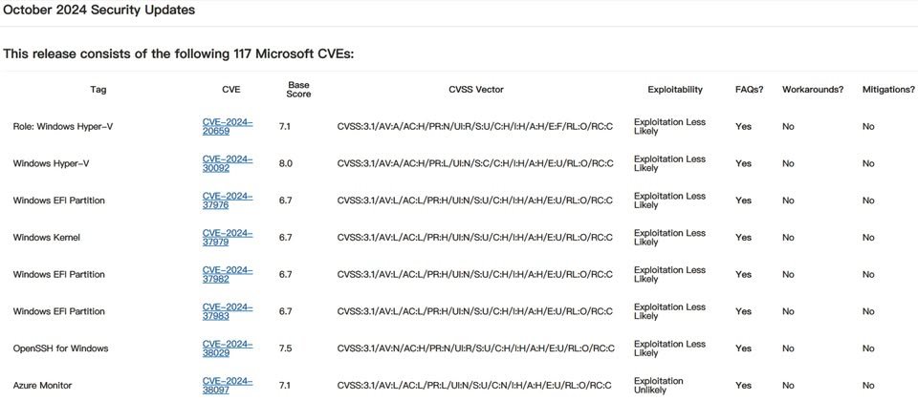Click the Mitigations? column header
The image size is (918, 401).
point(888,90)
